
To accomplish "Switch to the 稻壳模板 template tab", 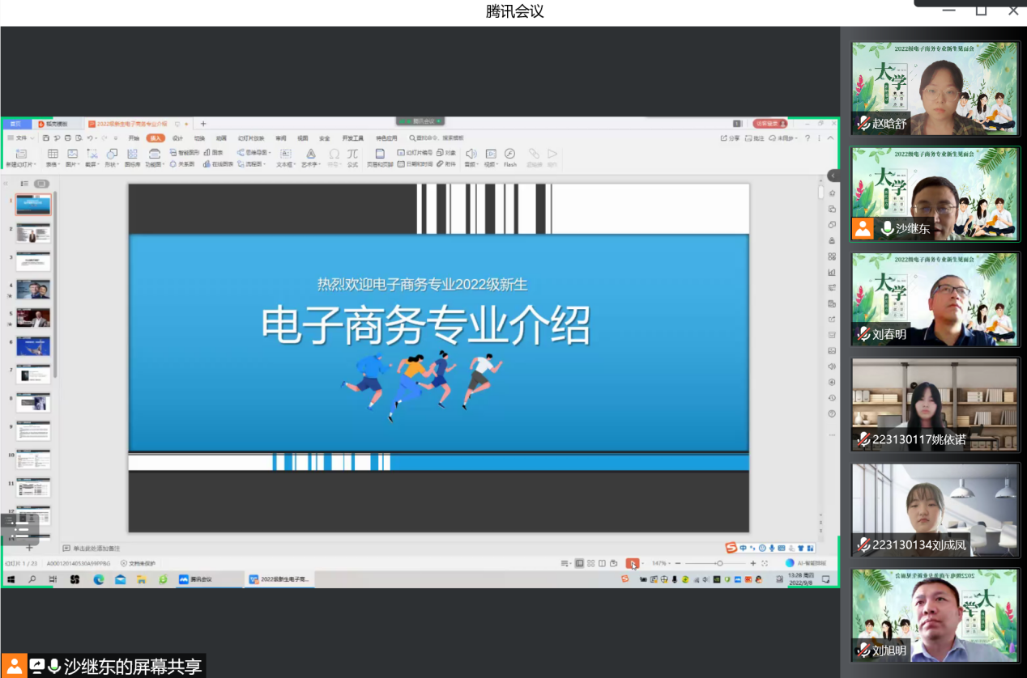I will point(57,124).
